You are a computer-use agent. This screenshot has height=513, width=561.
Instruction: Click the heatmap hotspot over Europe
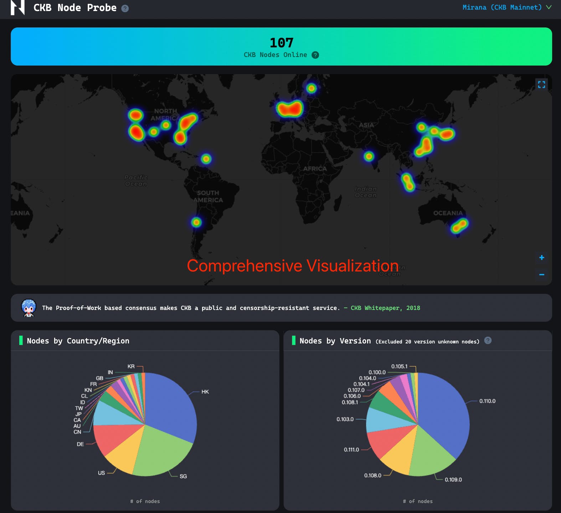click(289, 109)
